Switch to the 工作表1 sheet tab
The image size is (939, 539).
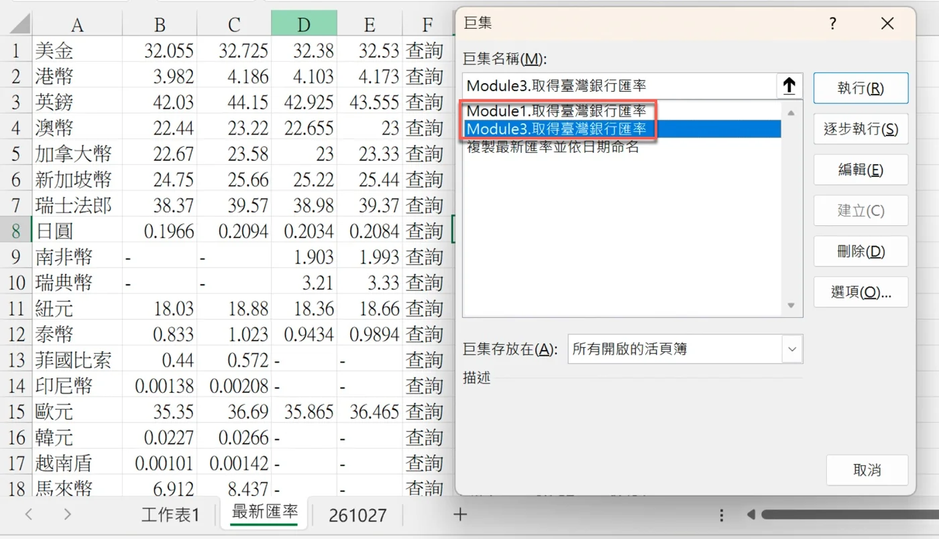tap(170, 515)
